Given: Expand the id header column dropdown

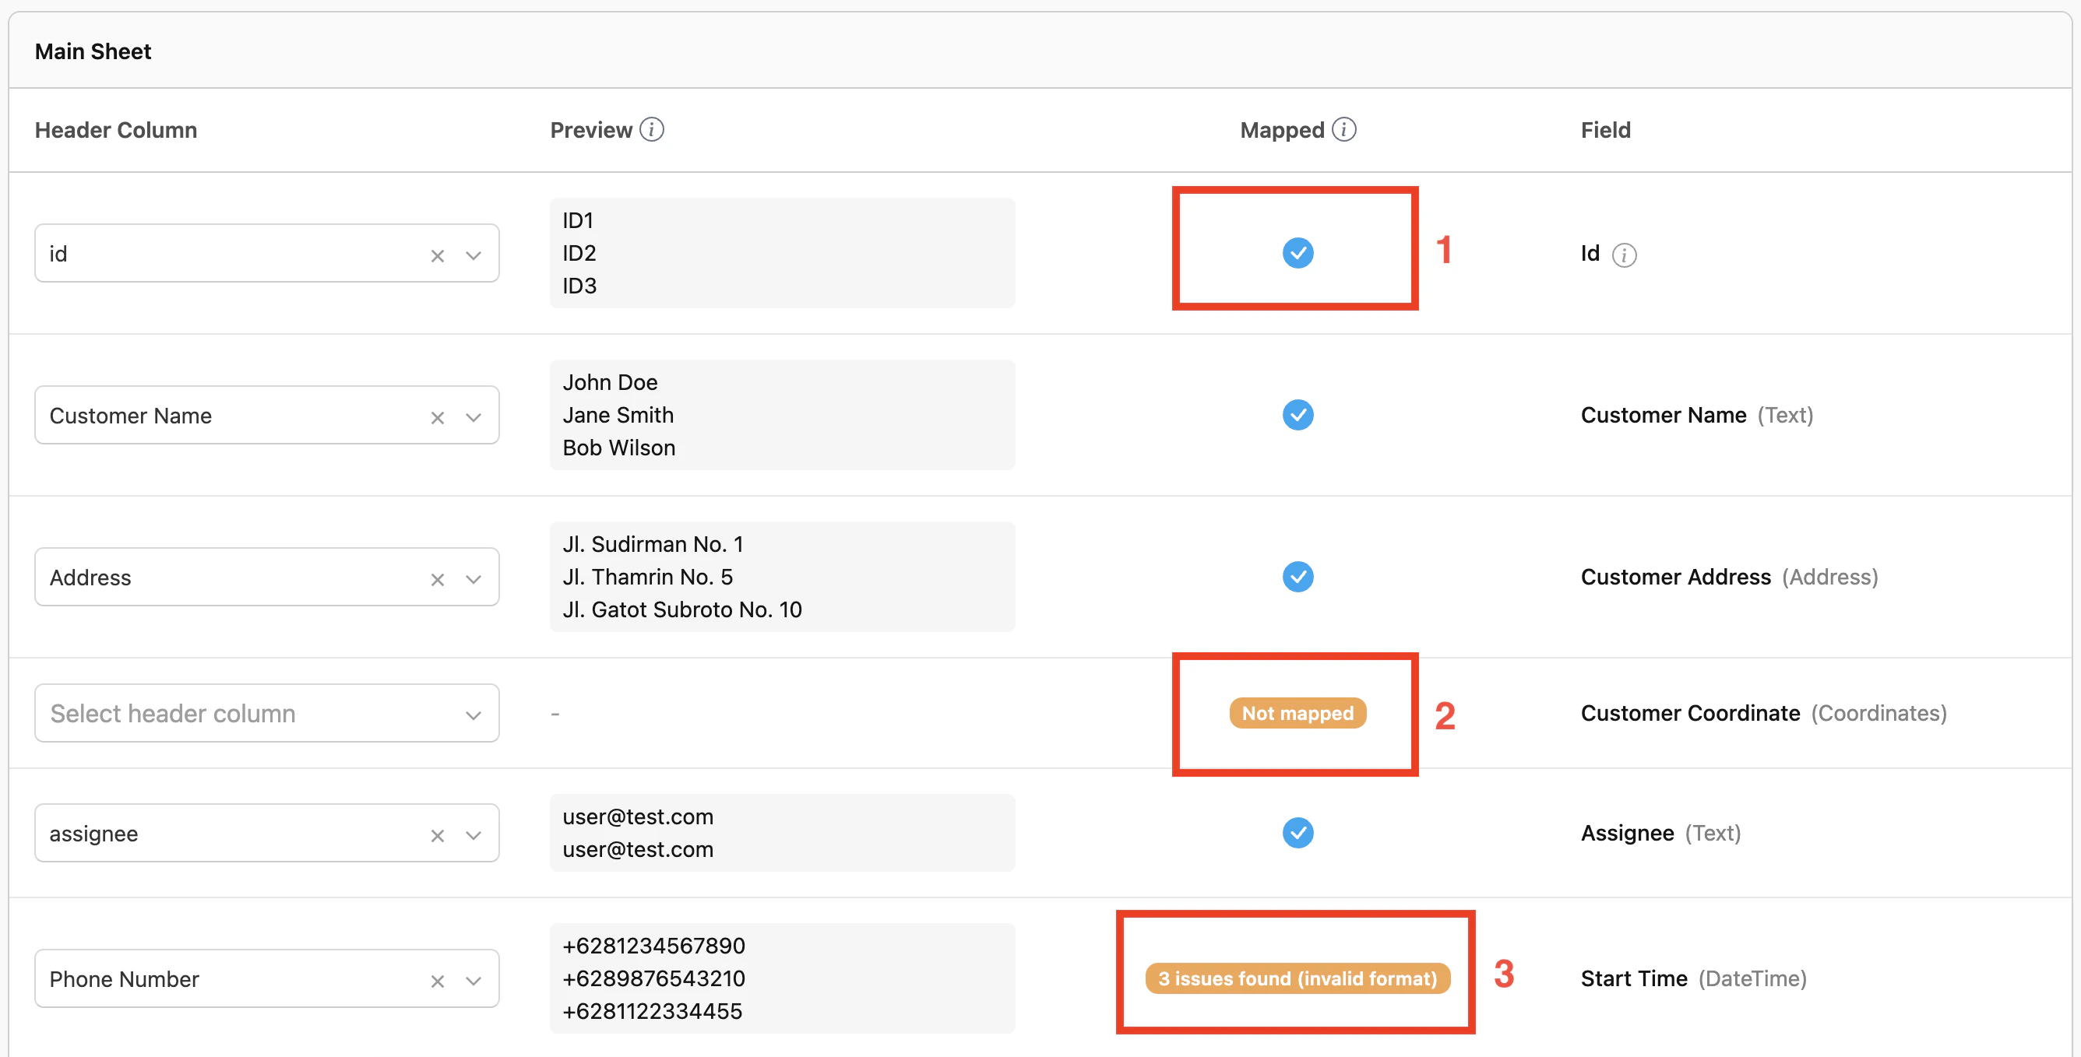Looking at the screenshot, I should point(474,255).
